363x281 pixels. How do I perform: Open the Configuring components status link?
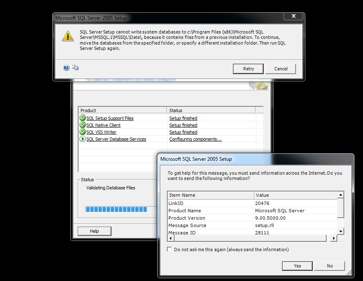click(x=195, y=139)
